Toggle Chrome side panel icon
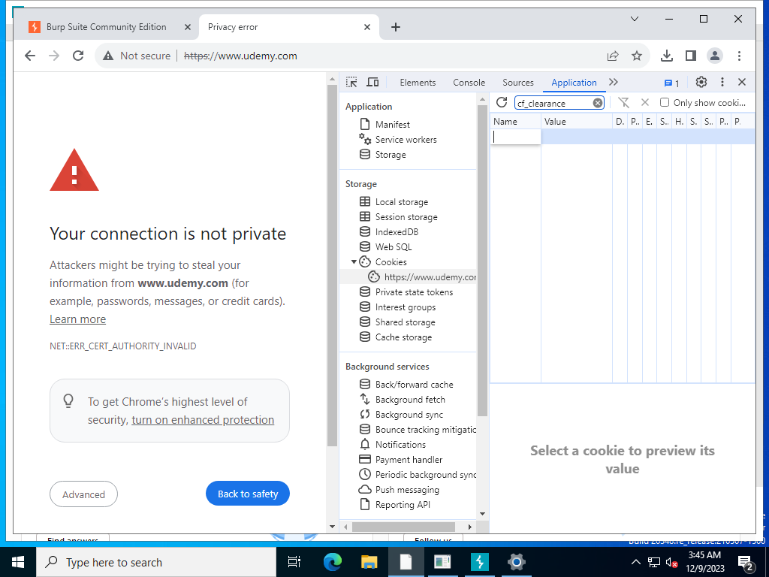This screenshot has width=769, height=577. coord(691,56)
